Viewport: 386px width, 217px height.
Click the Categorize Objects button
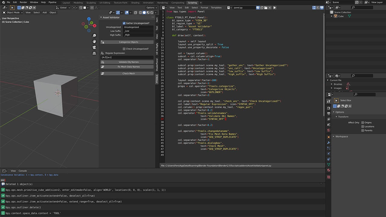click(128, 42)
